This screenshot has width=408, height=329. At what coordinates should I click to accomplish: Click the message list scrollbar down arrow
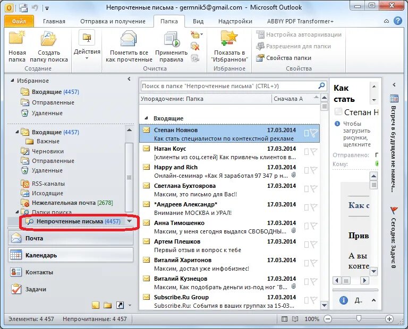click(x=324, y=305)
